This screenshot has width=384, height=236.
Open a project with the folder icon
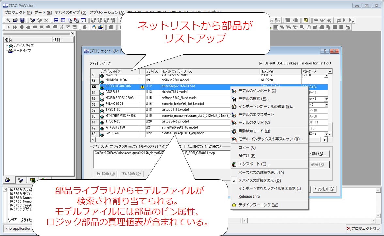15,20
